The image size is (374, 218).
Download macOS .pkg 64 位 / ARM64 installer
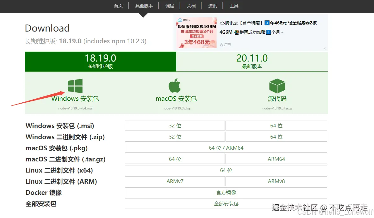[226, 148]
